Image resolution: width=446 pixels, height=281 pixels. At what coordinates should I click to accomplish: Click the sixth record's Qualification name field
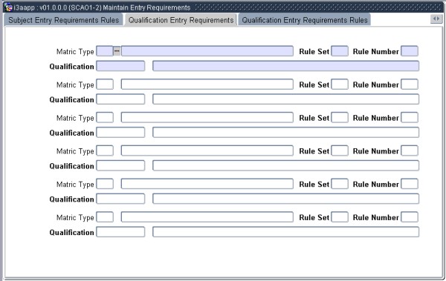[x=285, y=232]
